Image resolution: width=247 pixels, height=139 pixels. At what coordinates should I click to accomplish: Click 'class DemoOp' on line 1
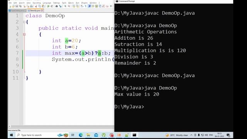coord(45,16)
